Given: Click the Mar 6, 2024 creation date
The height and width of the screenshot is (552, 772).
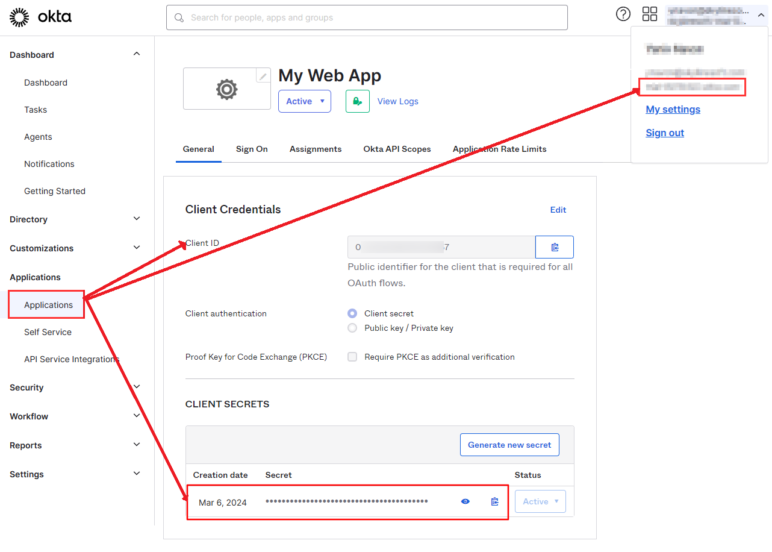Looking at the screenshot, I should (223, 502).
